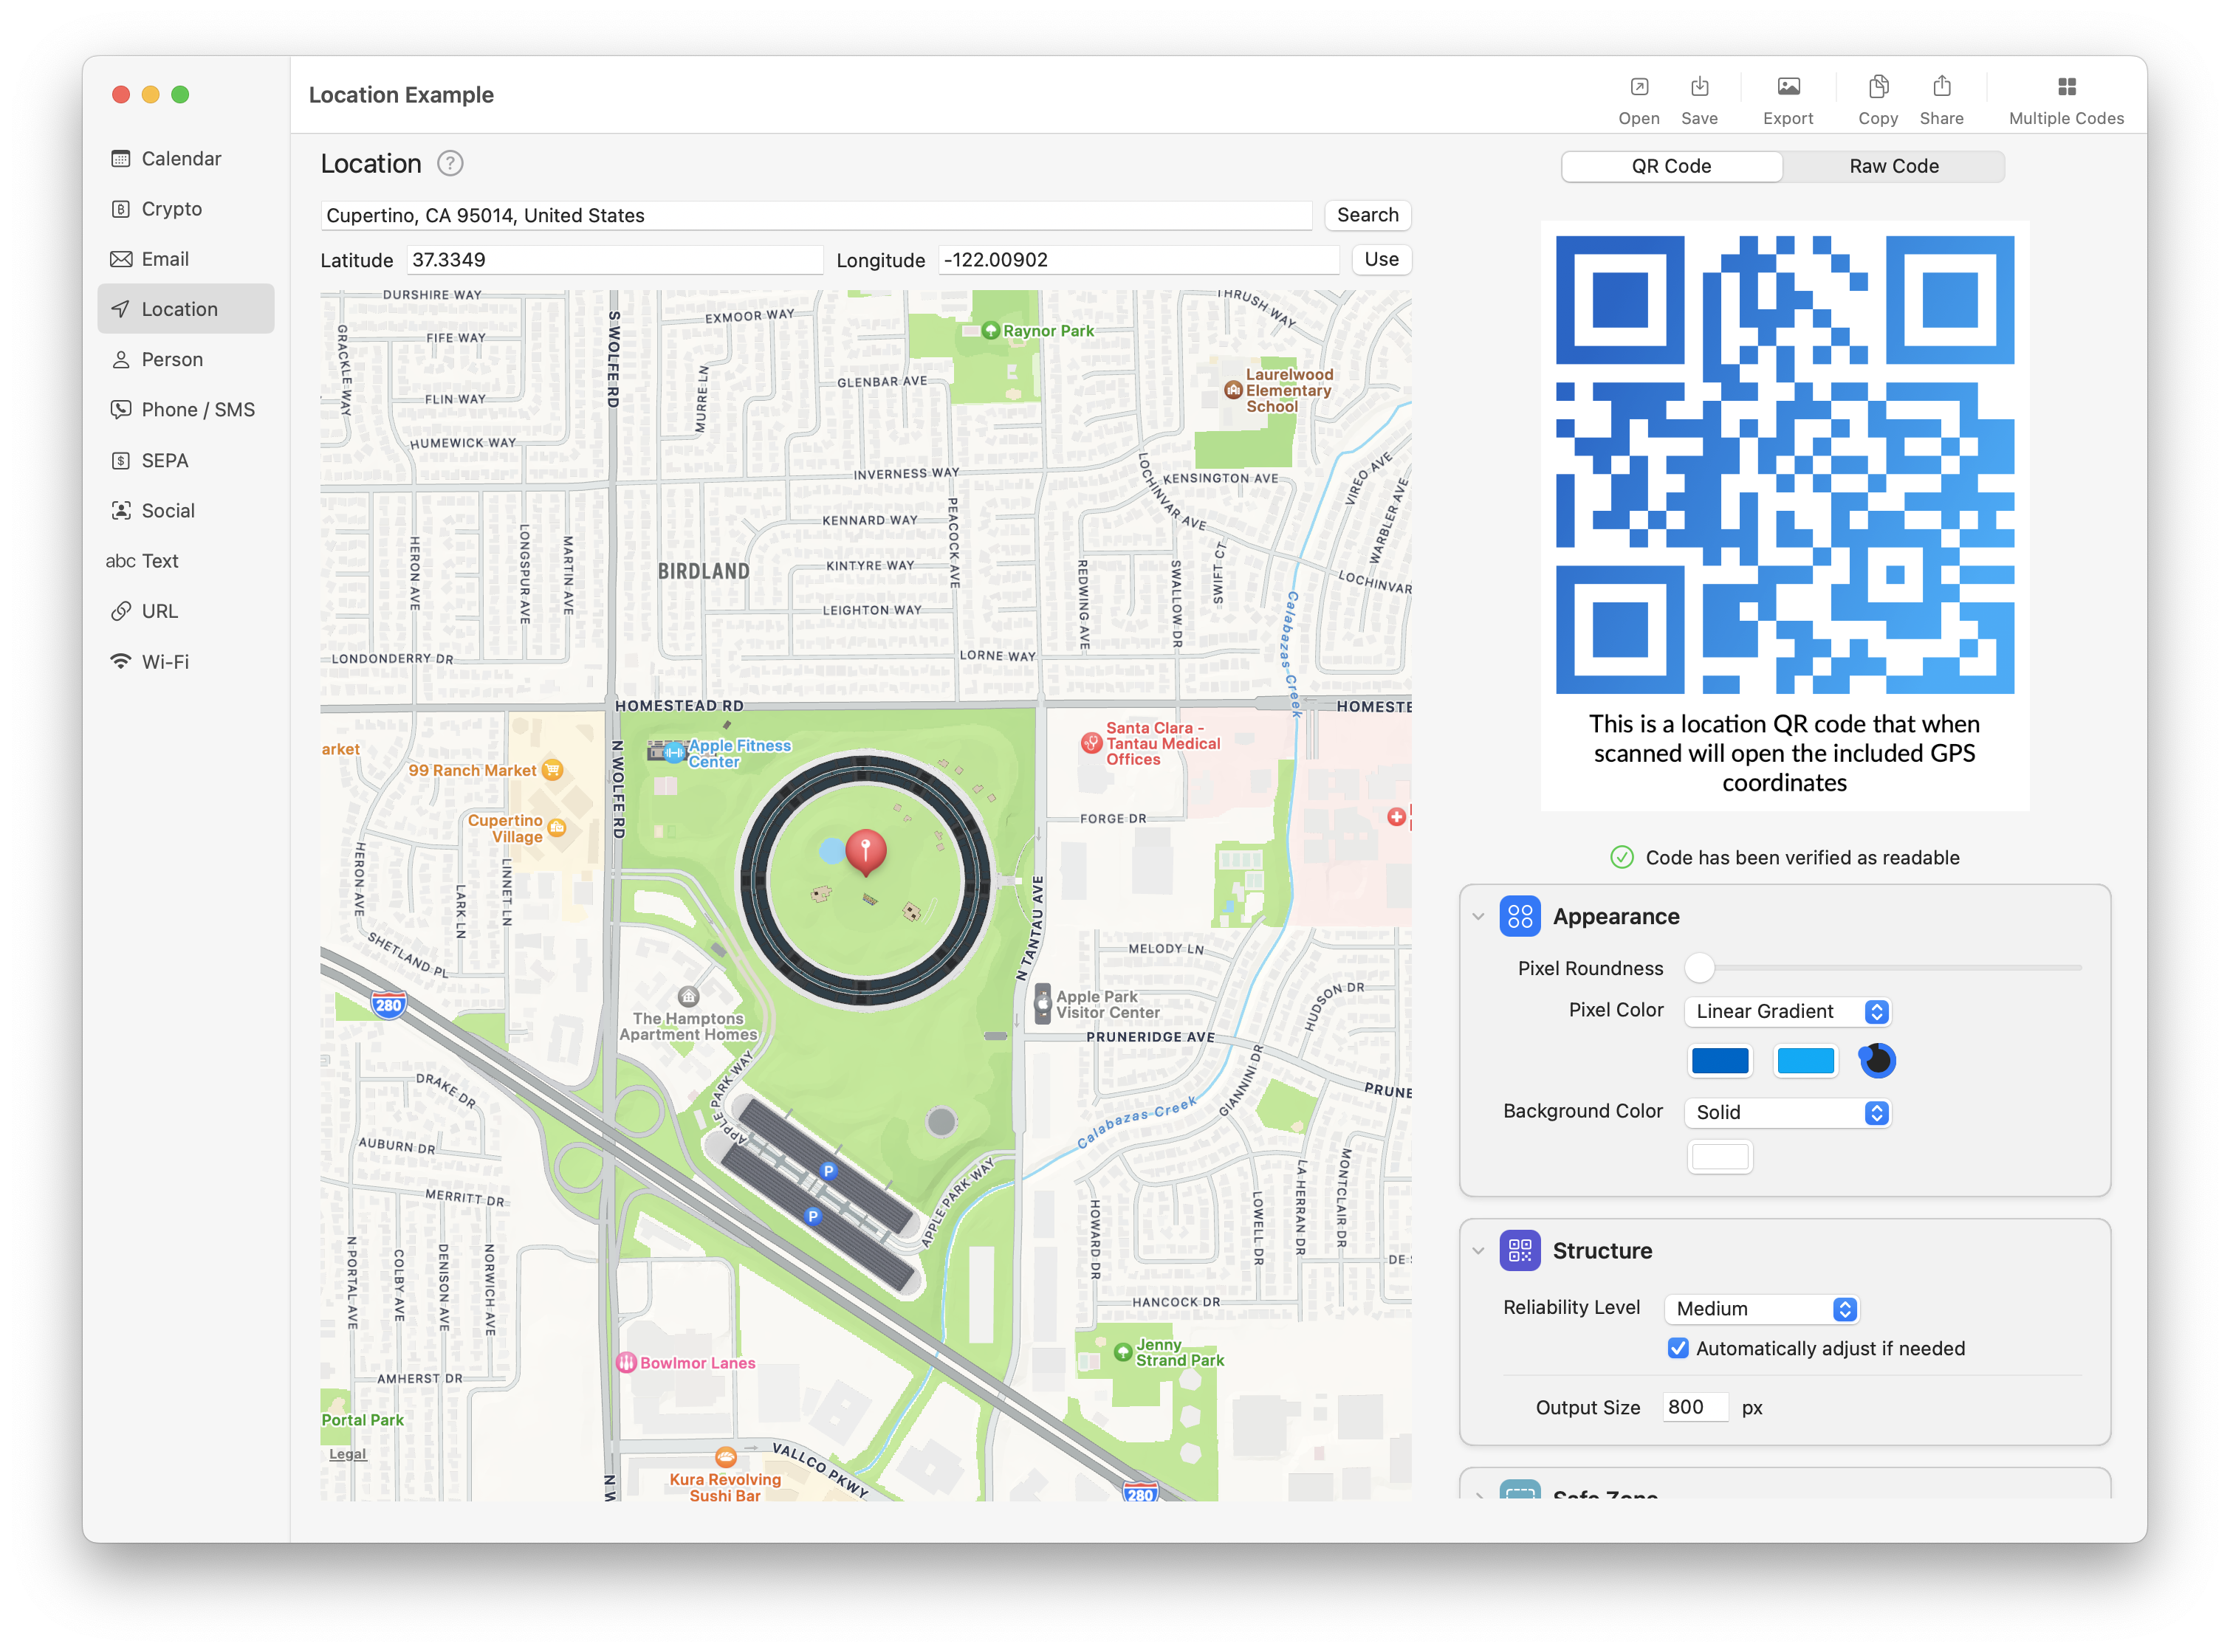
Task: Click the Bowlmor Lanes map marker
Action: click(x=626, y=1362)
